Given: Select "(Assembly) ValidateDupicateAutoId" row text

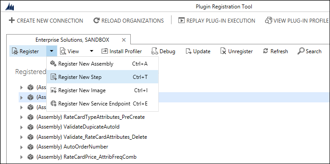Looking at the screenshot, I should (78, 127).
